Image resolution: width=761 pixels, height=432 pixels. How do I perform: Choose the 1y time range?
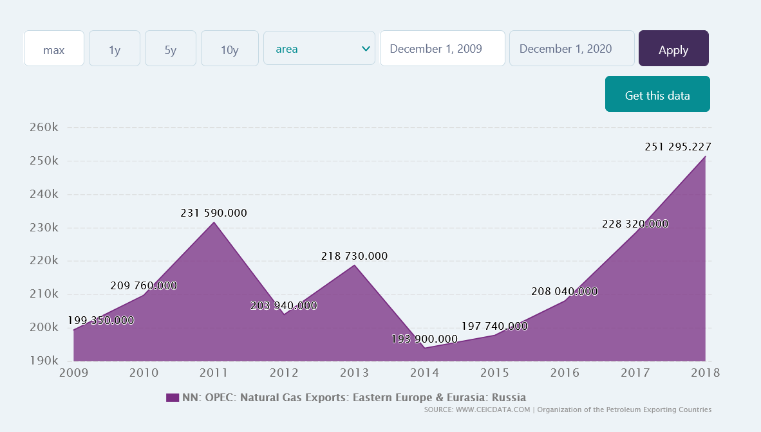tap(115, 48)
